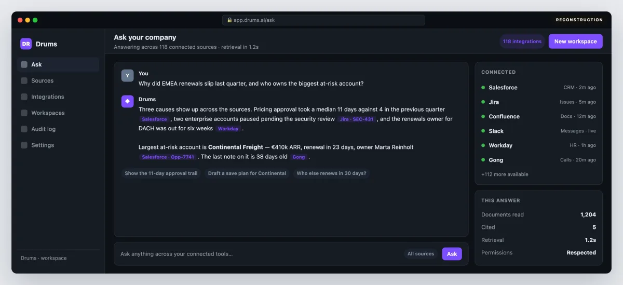The image size is (623, 285).
Task: Click Draft a save plan for Continental
Action: [247, 173]
